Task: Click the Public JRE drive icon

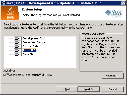Action: pyautogui.click(x=17, y=50)
